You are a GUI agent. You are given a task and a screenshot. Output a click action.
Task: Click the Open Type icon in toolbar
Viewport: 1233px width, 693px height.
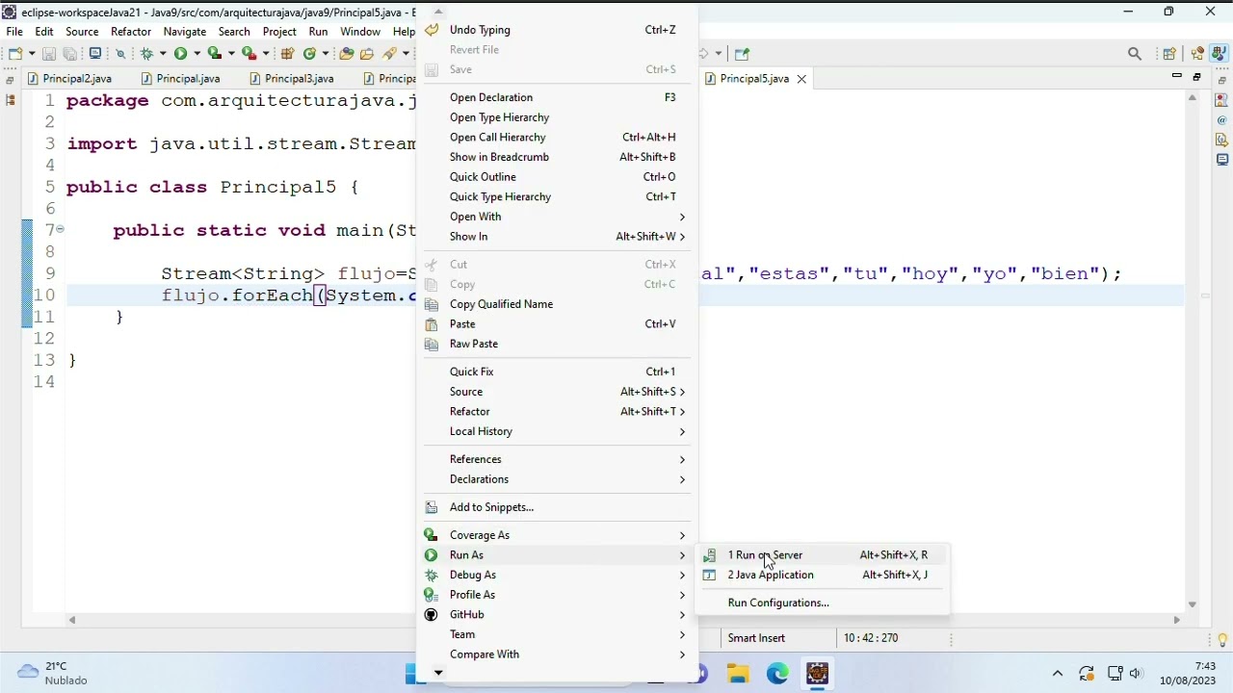pyautogui.click(x=347, y=54)
